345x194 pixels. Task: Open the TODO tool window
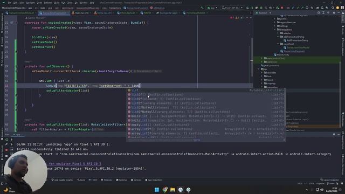[x=93, y=180]
